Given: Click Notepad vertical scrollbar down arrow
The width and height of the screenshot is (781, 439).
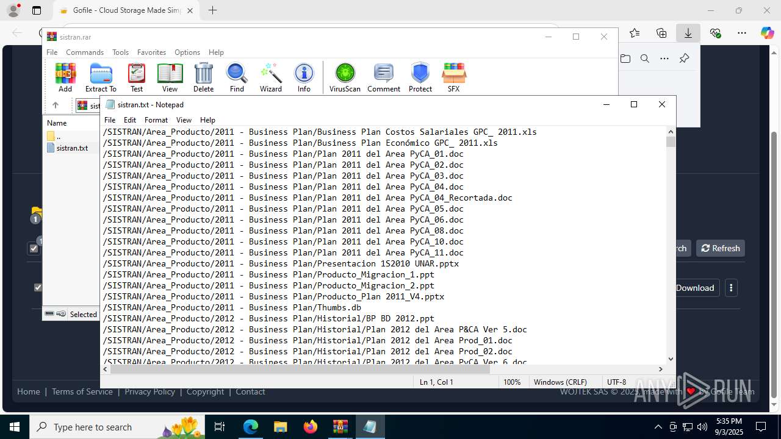Looking at the screenshot, I should pos(671,359).
